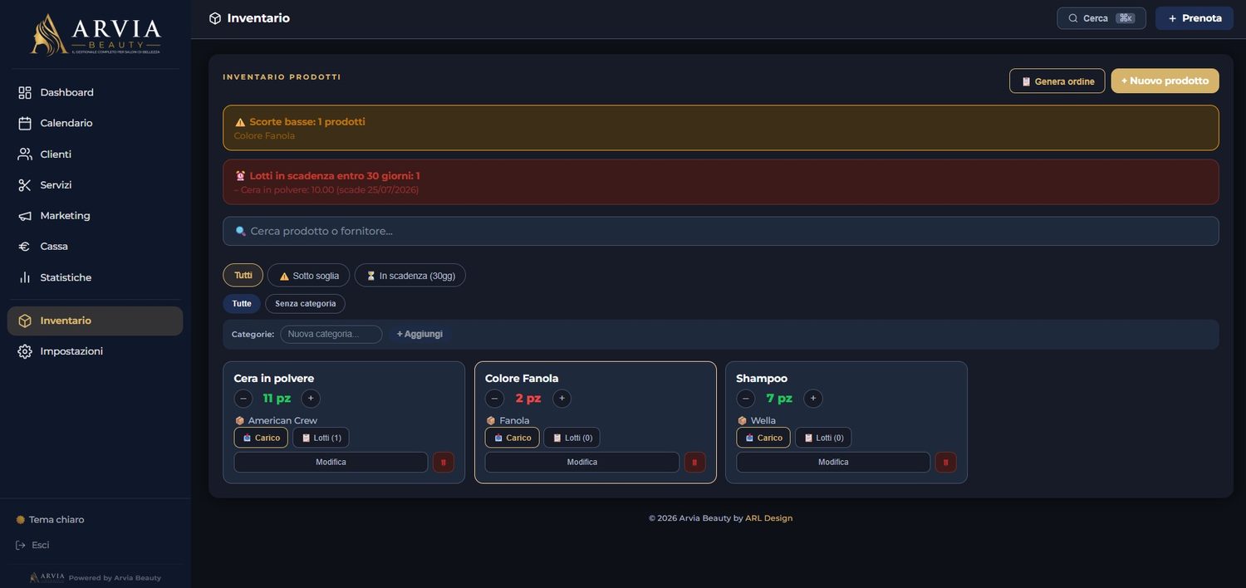Open the ARL Design link

click(x=769, y=518)
